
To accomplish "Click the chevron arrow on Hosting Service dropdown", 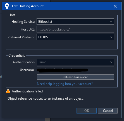I will click(111, 22).
